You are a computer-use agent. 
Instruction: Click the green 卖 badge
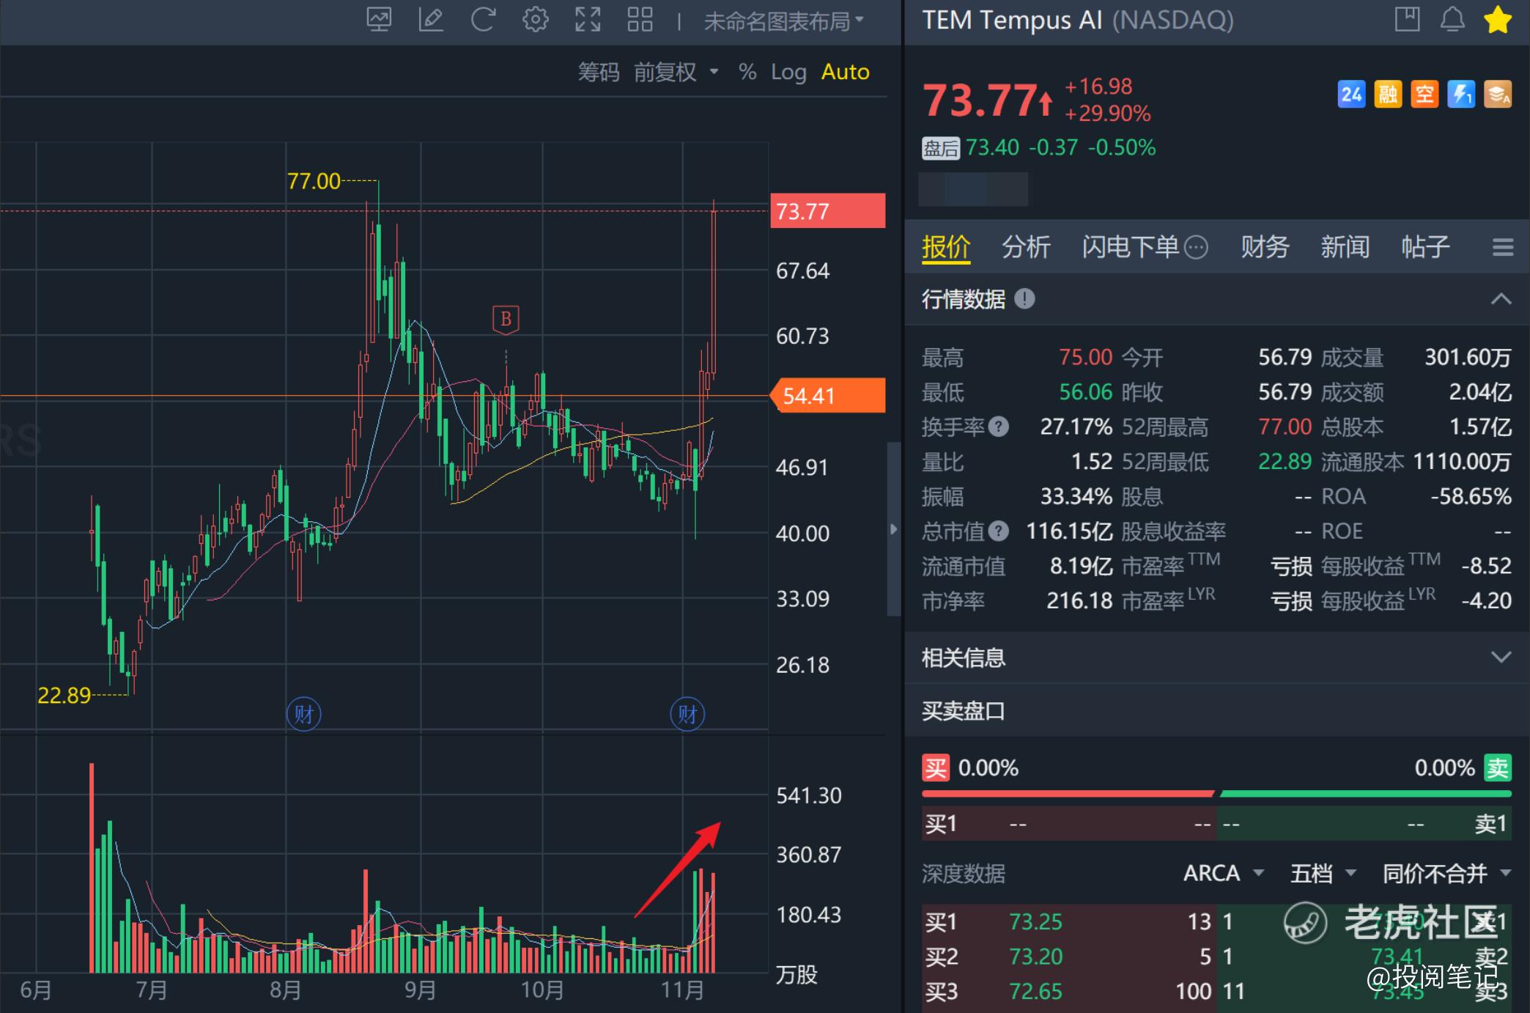(1498, 768)
